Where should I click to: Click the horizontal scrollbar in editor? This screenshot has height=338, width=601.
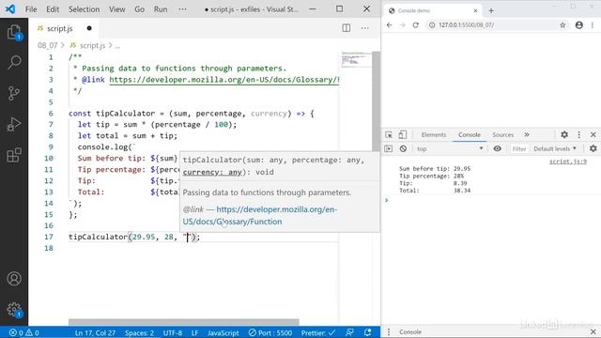pyautogui.click(x=184, y=321)
